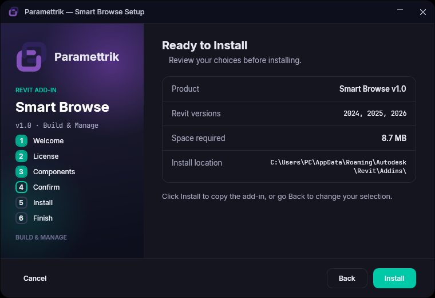435x298 pixels.
Task: Select step 5 number badge for Install
Action: click(x=21, y=203)
